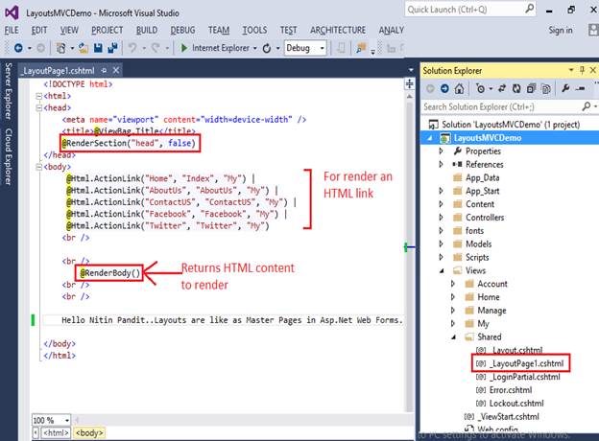This screenshot has width=599, height=441.
Task: Click the Find in Files toolbar icon
Action: pos(361,48)
